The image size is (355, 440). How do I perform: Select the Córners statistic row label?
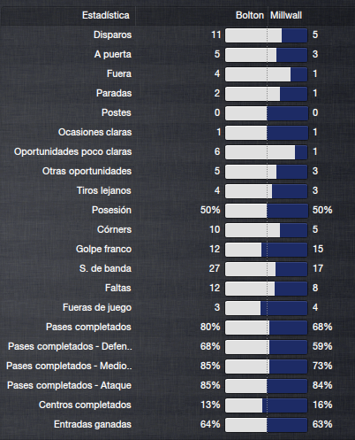(114, 229)
